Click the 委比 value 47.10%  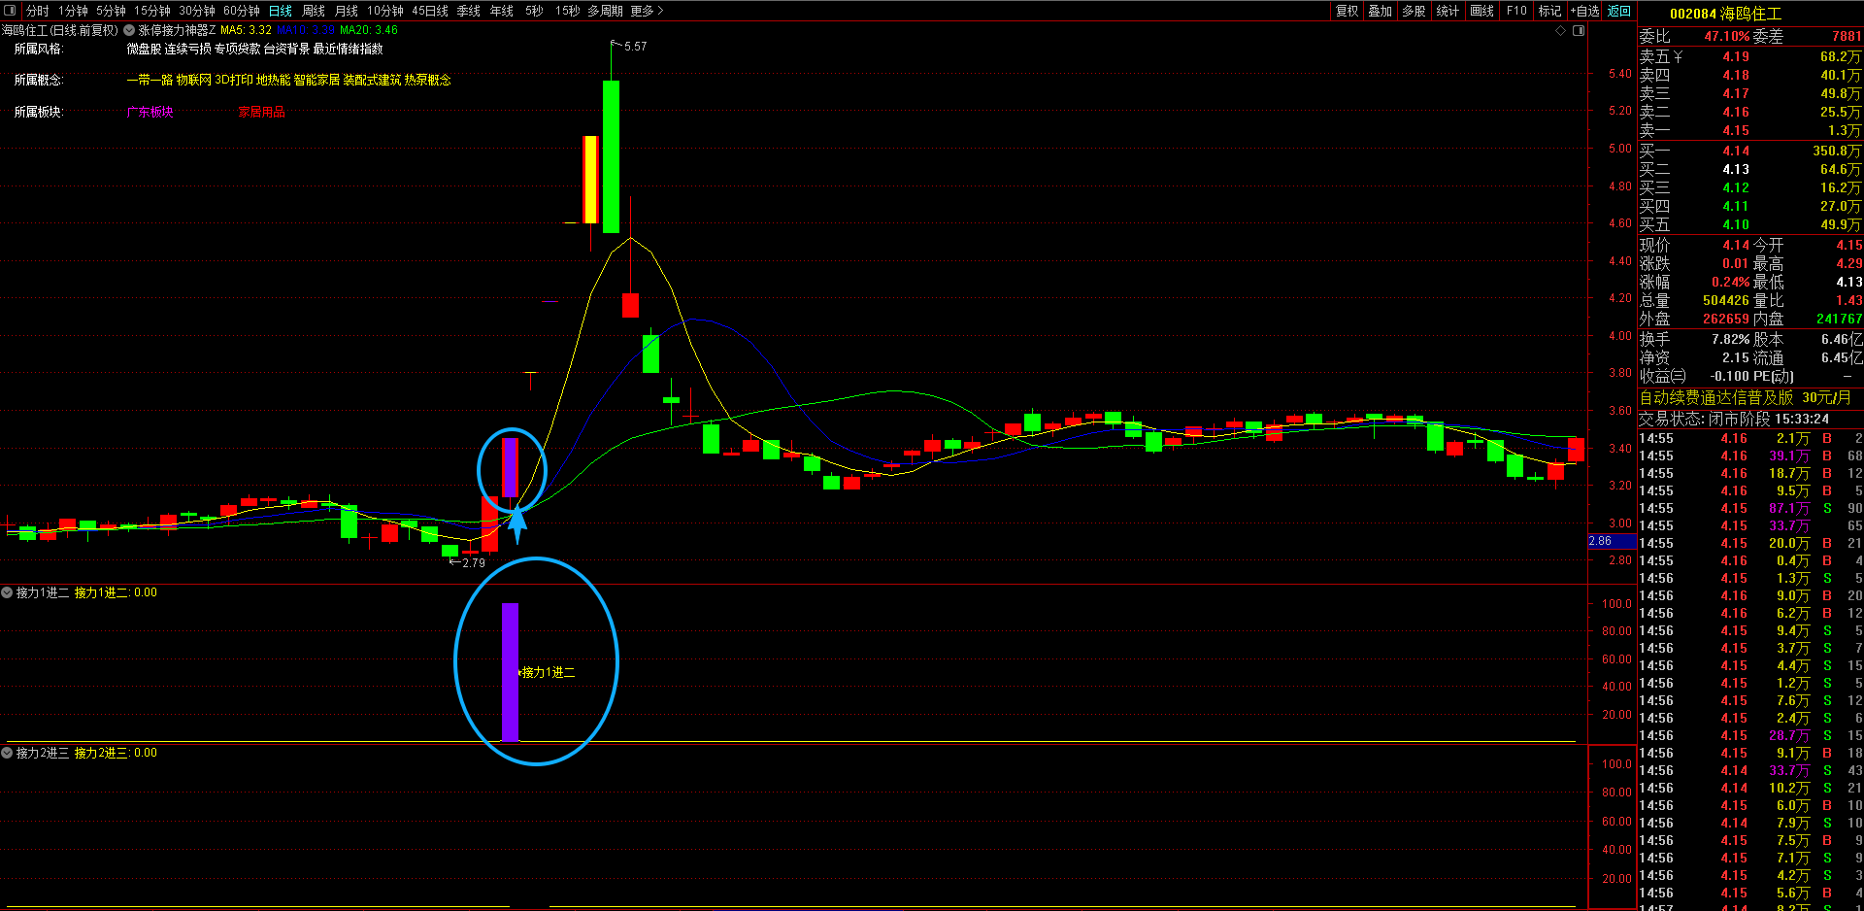click(1727, 36)
